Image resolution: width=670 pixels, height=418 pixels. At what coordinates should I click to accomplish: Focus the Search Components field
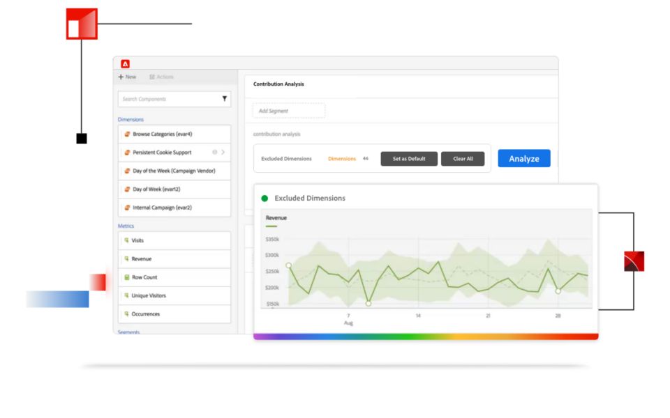(174, 99)
